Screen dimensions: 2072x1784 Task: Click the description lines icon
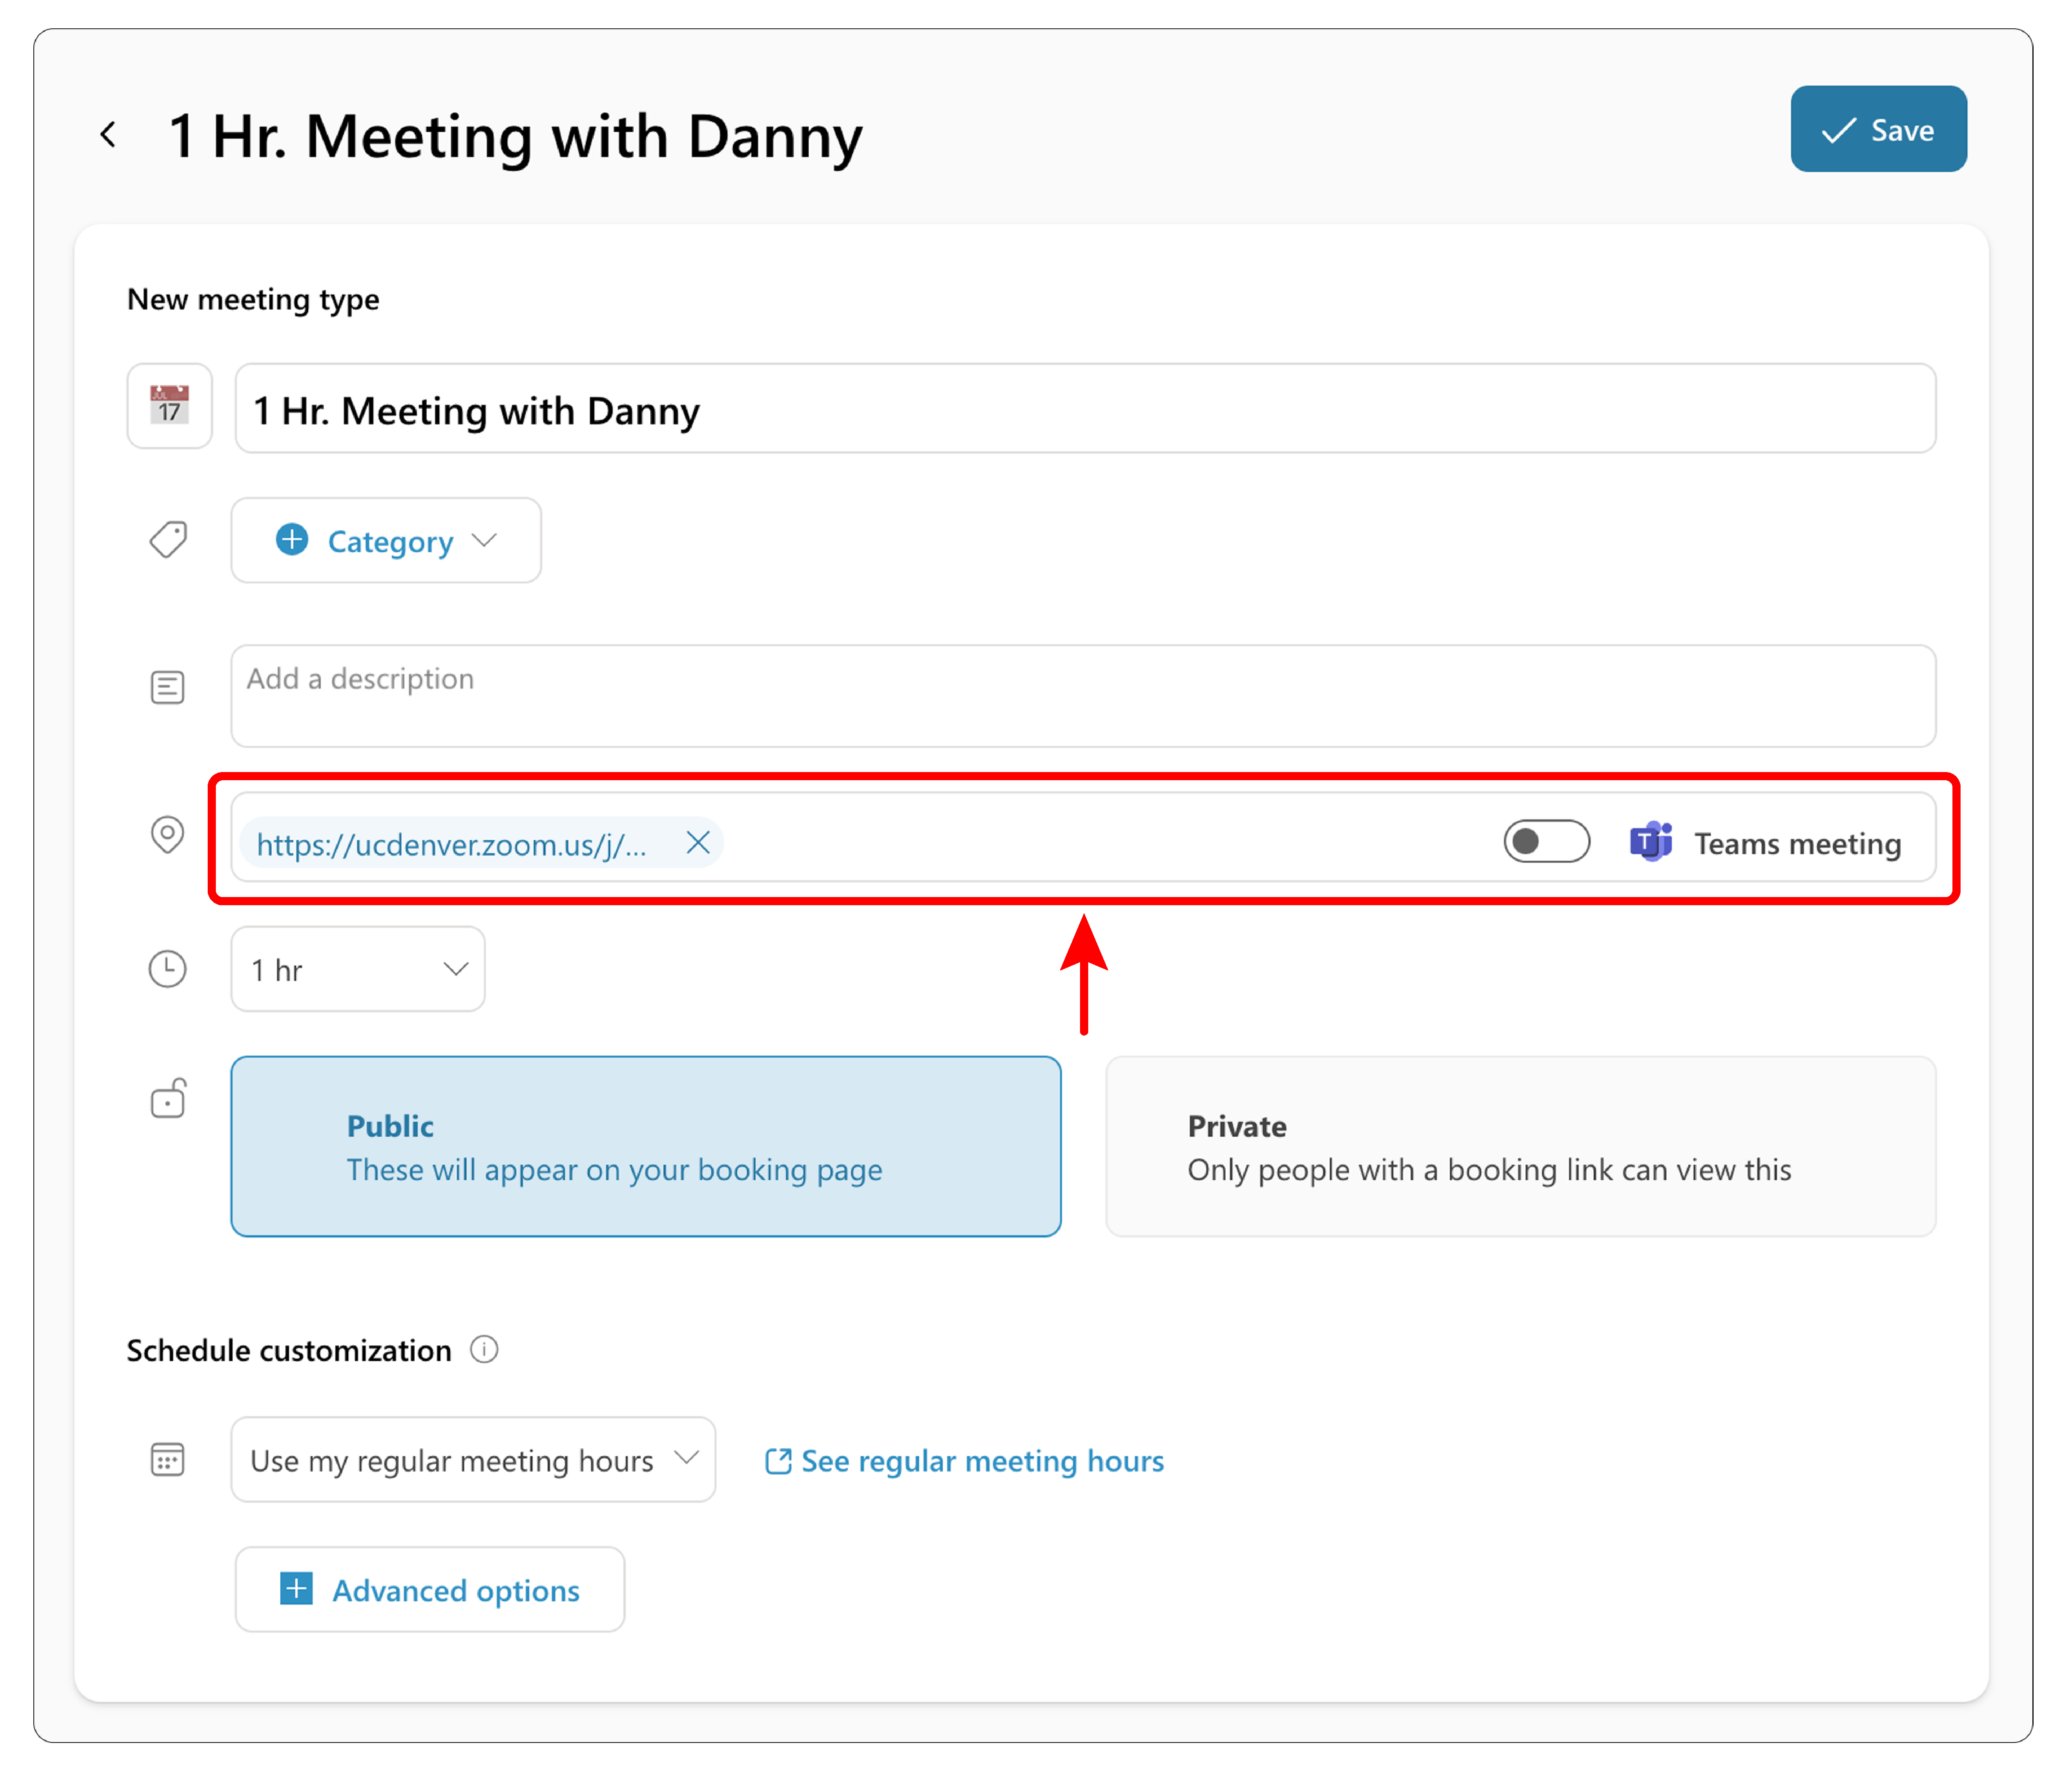tap(167, 687)
